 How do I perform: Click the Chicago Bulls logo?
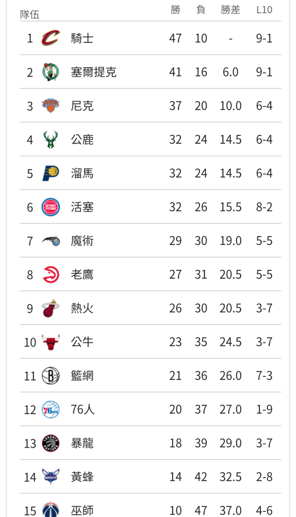pos(51,342)
